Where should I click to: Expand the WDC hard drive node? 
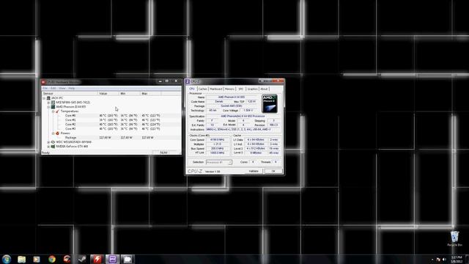point(48,142)
